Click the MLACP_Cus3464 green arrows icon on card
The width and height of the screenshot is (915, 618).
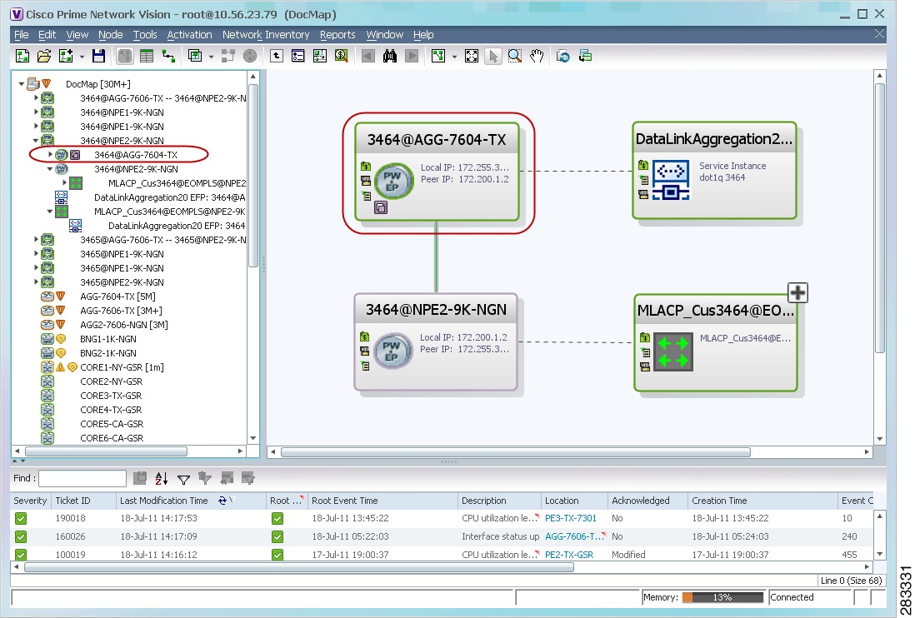[672, 351]
